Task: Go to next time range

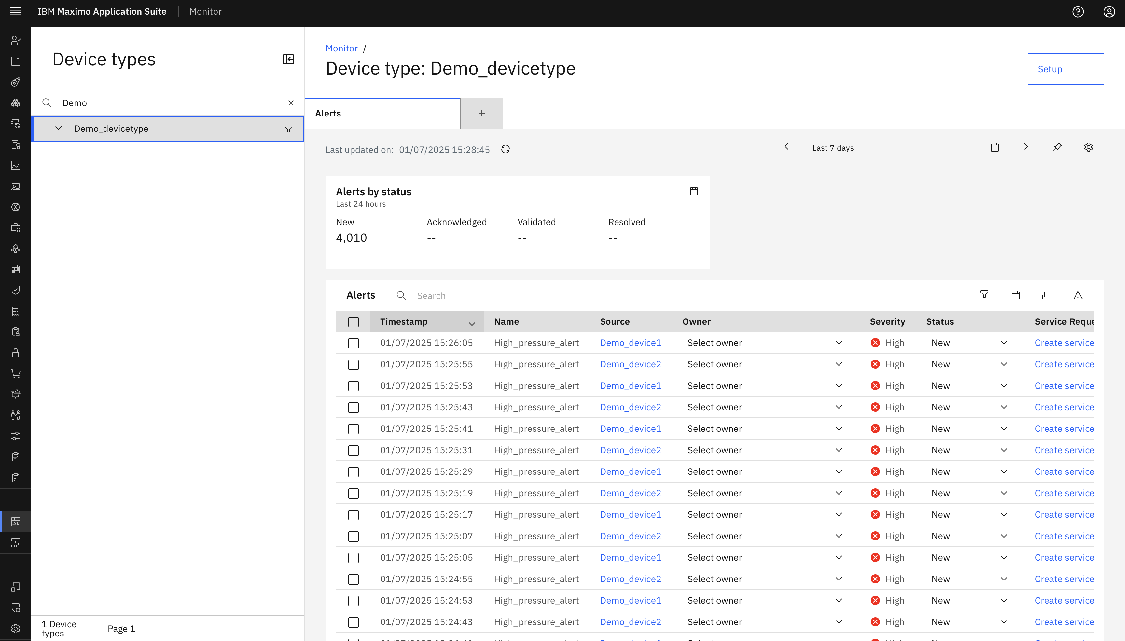Action: (x=1025, y=147)
